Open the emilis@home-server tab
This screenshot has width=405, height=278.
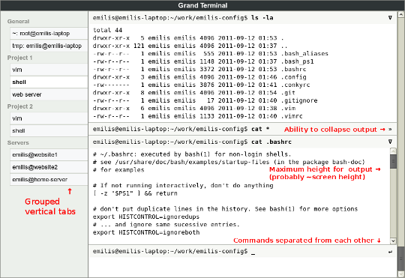coord(49,179)
